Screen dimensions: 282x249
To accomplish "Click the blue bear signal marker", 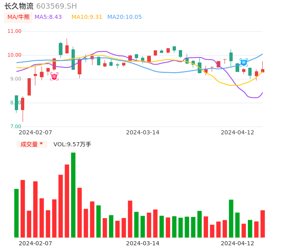I will 244,62.
